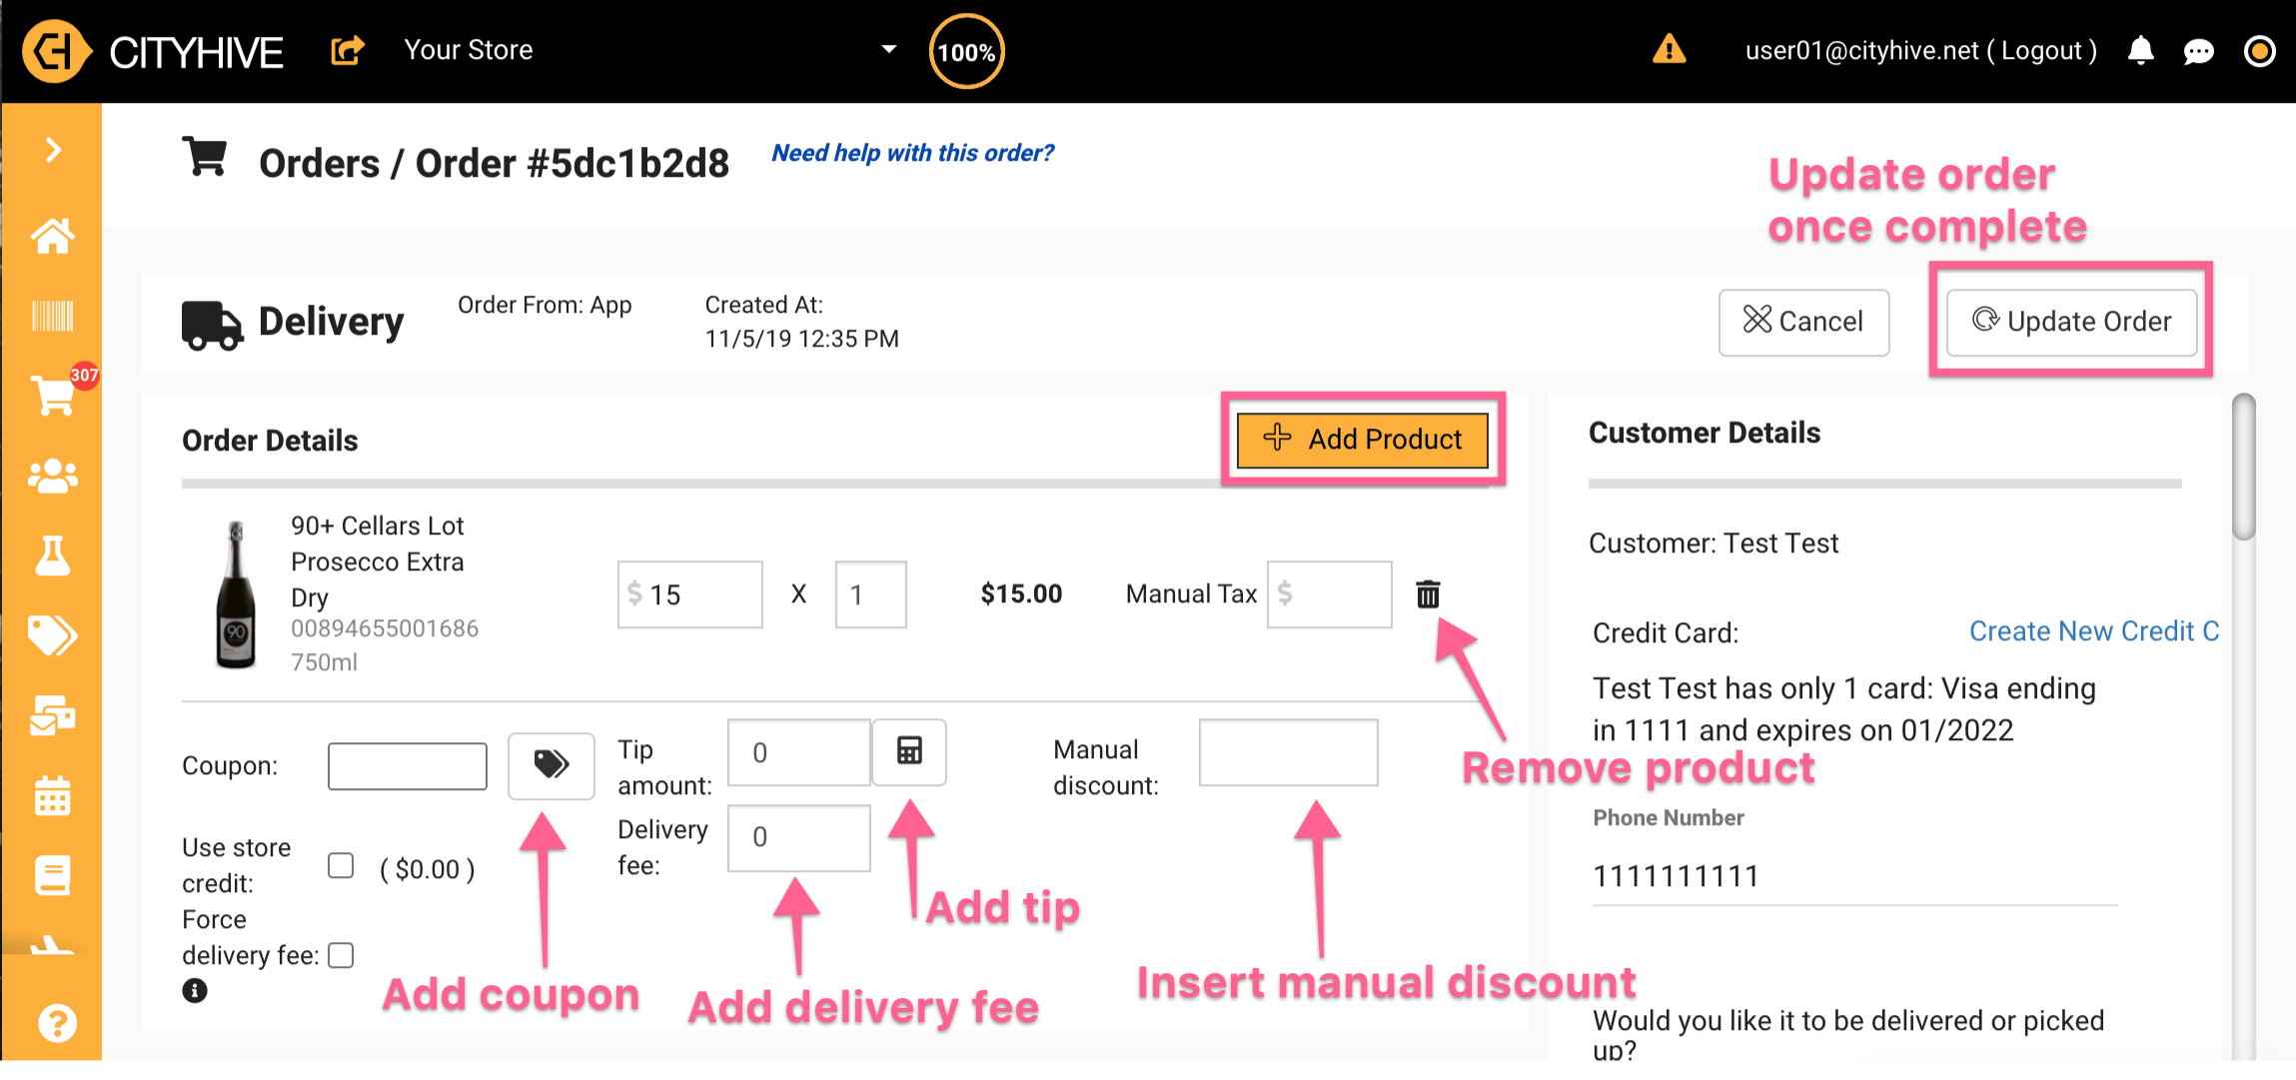
Task: Click the trash icon to remove product
Action: coord(1428,594)
